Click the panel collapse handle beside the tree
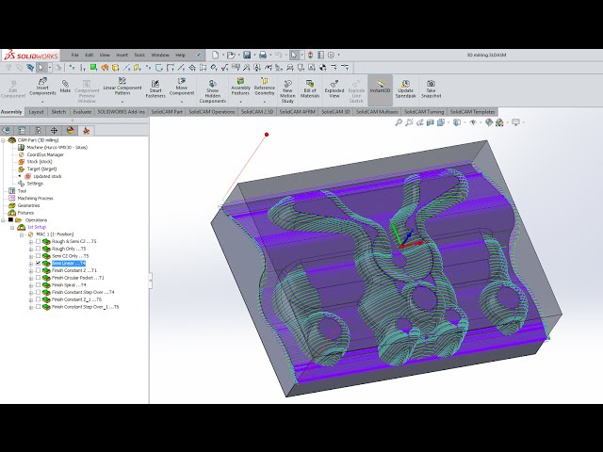Screen dimensions: 603x452 pos(151,280)
